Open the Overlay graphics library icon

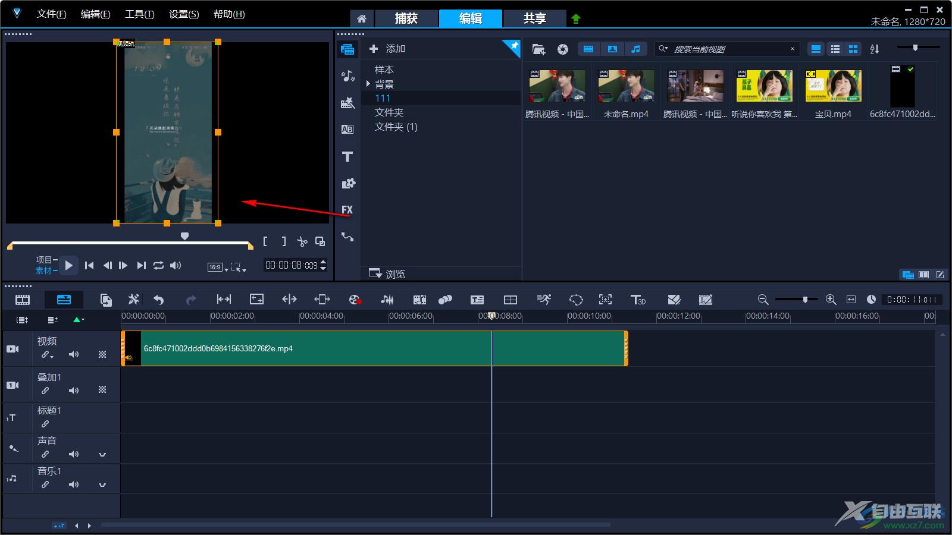[347, 183]
